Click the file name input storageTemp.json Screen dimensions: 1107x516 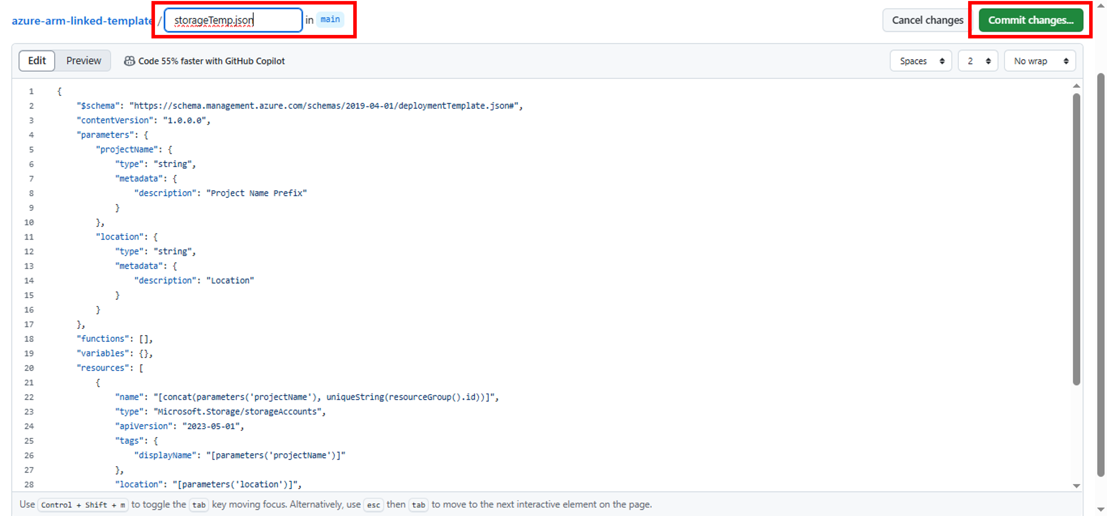click(x=232, y=20)
